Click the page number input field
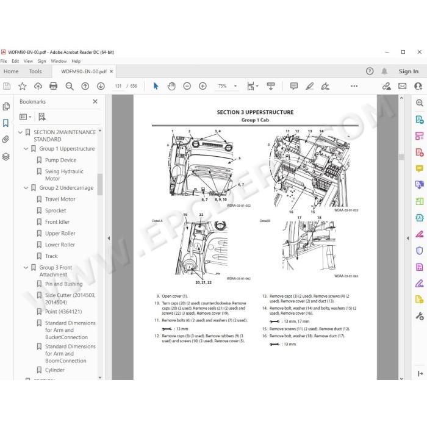Viewport: 427px width, 427px height. 118,86
